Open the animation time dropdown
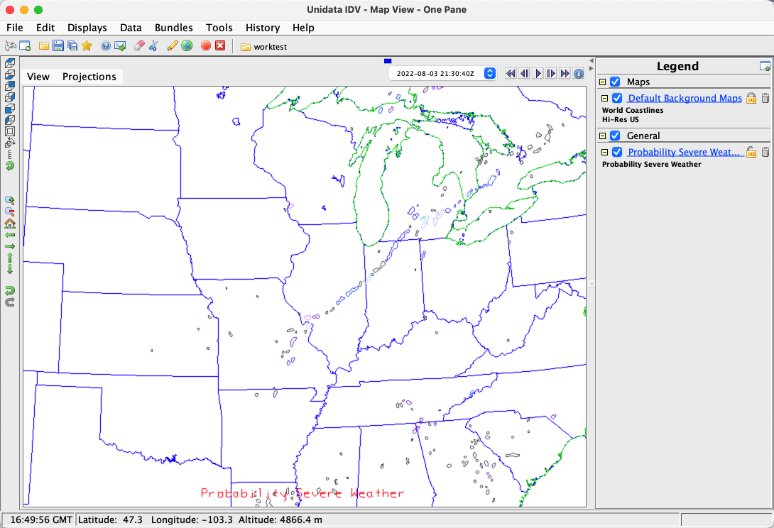This screenshot has width=774, height=528. pos(489,73)
